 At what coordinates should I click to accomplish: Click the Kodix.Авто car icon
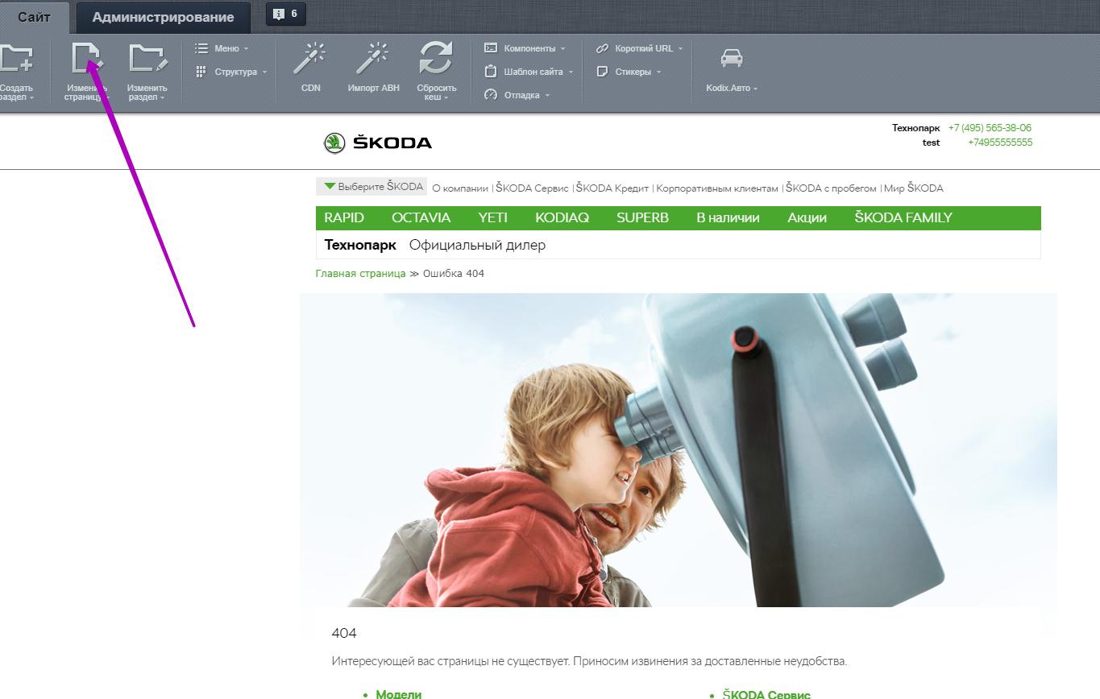tap(732, 58)
